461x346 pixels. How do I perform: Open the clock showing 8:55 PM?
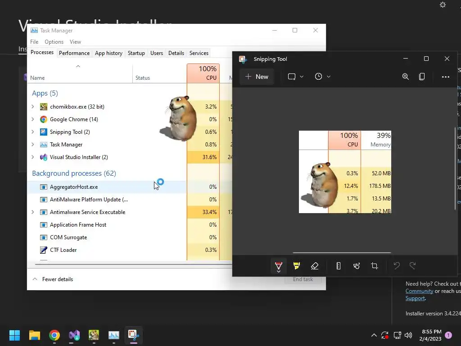pyautogui.click(x=430, y=335)
